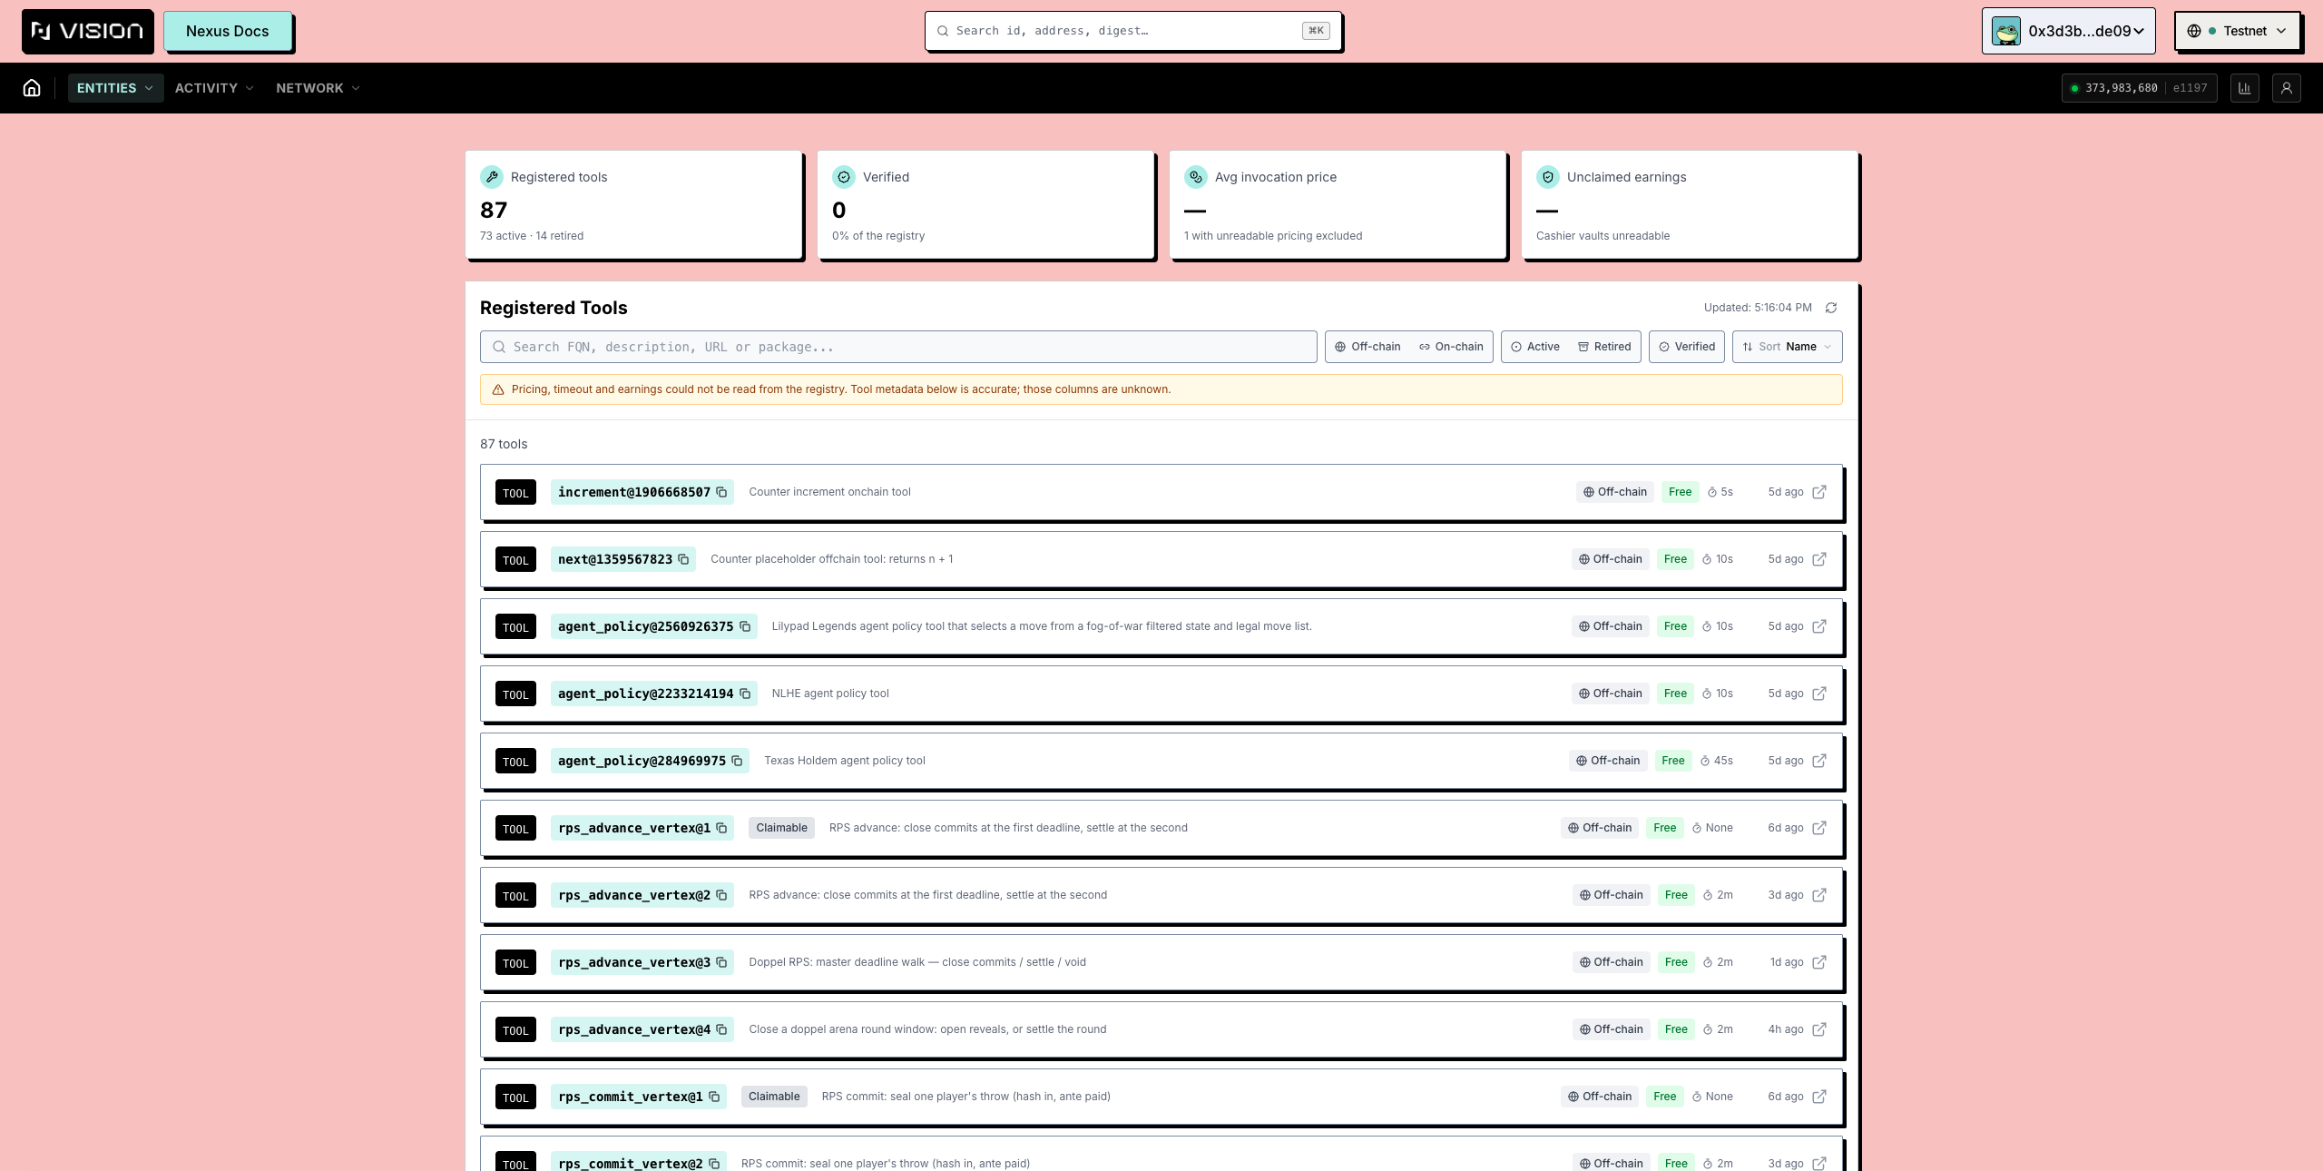Expand the Entities menu
The height and width of the screenshot is (1171, 2323).
[115, 88]
